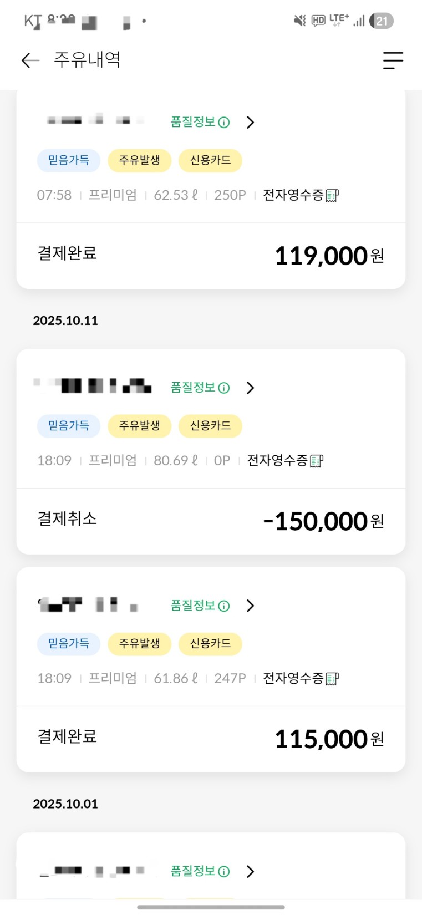Open the filter menu icon at top right

coord(393,60)
